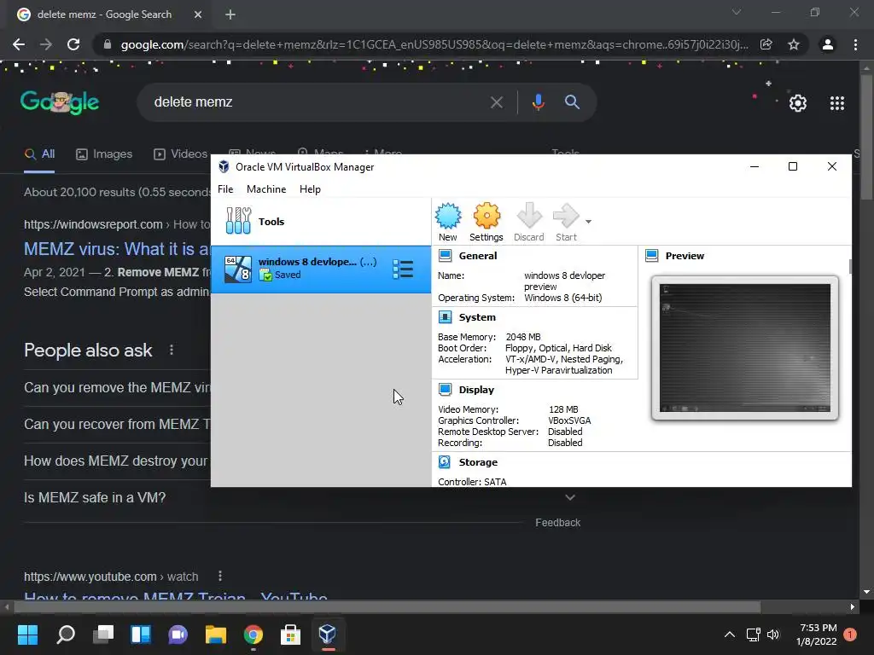The width and height of the screenshot is (874, 655).
Task: Select the Tools entry in VirtualBox
Action: tap(321, 222)
